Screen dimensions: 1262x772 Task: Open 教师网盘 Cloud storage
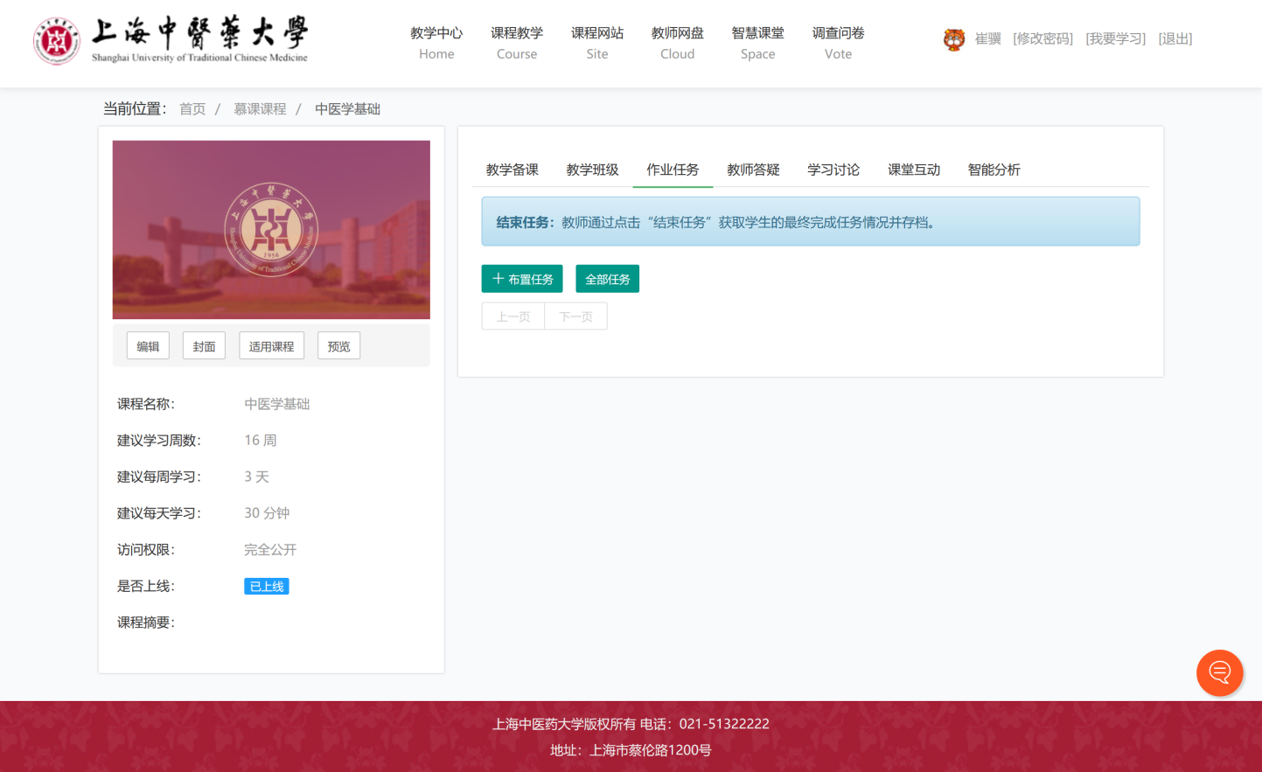[678, 43]
